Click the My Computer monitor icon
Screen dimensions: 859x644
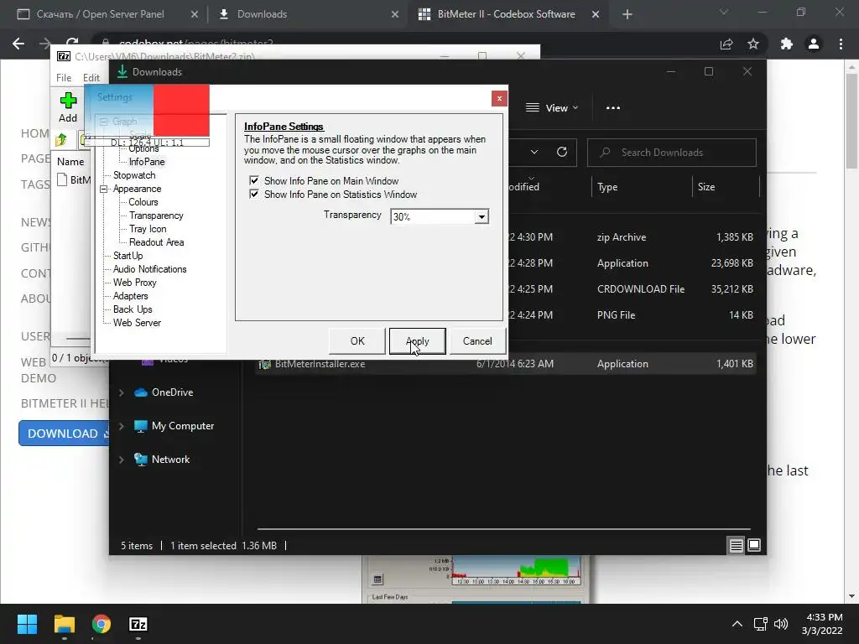pyautogui.click(x=141, y=426)
